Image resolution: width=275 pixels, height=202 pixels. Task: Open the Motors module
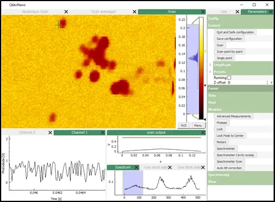[x=221, y=142]
